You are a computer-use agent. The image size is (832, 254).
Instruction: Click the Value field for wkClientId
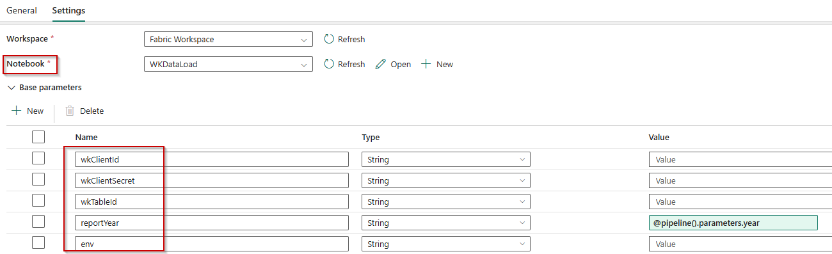pos(740,159)
